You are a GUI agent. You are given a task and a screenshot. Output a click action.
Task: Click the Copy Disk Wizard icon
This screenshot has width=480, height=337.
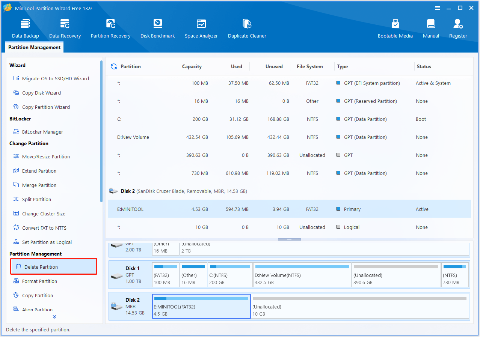[x=16, y=93]
